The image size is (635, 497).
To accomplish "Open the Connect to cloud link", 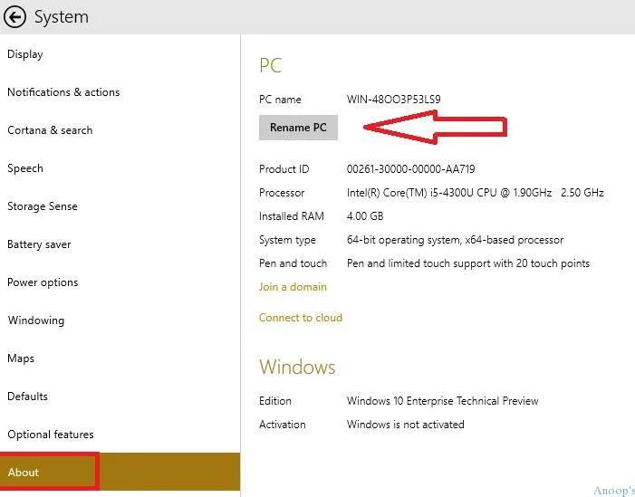I will [301, 318].
